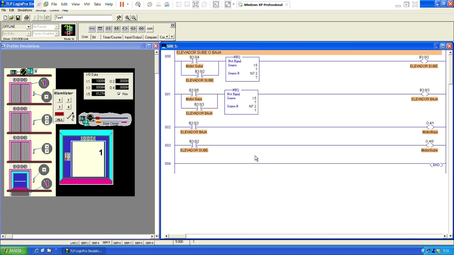Toggle output coil B3:0/2 ELEVADOR SUBE

424,61
